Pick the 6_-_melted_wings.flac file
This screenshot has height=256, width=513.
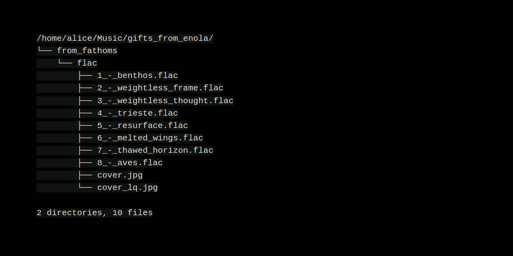click(x=150, y=138)
